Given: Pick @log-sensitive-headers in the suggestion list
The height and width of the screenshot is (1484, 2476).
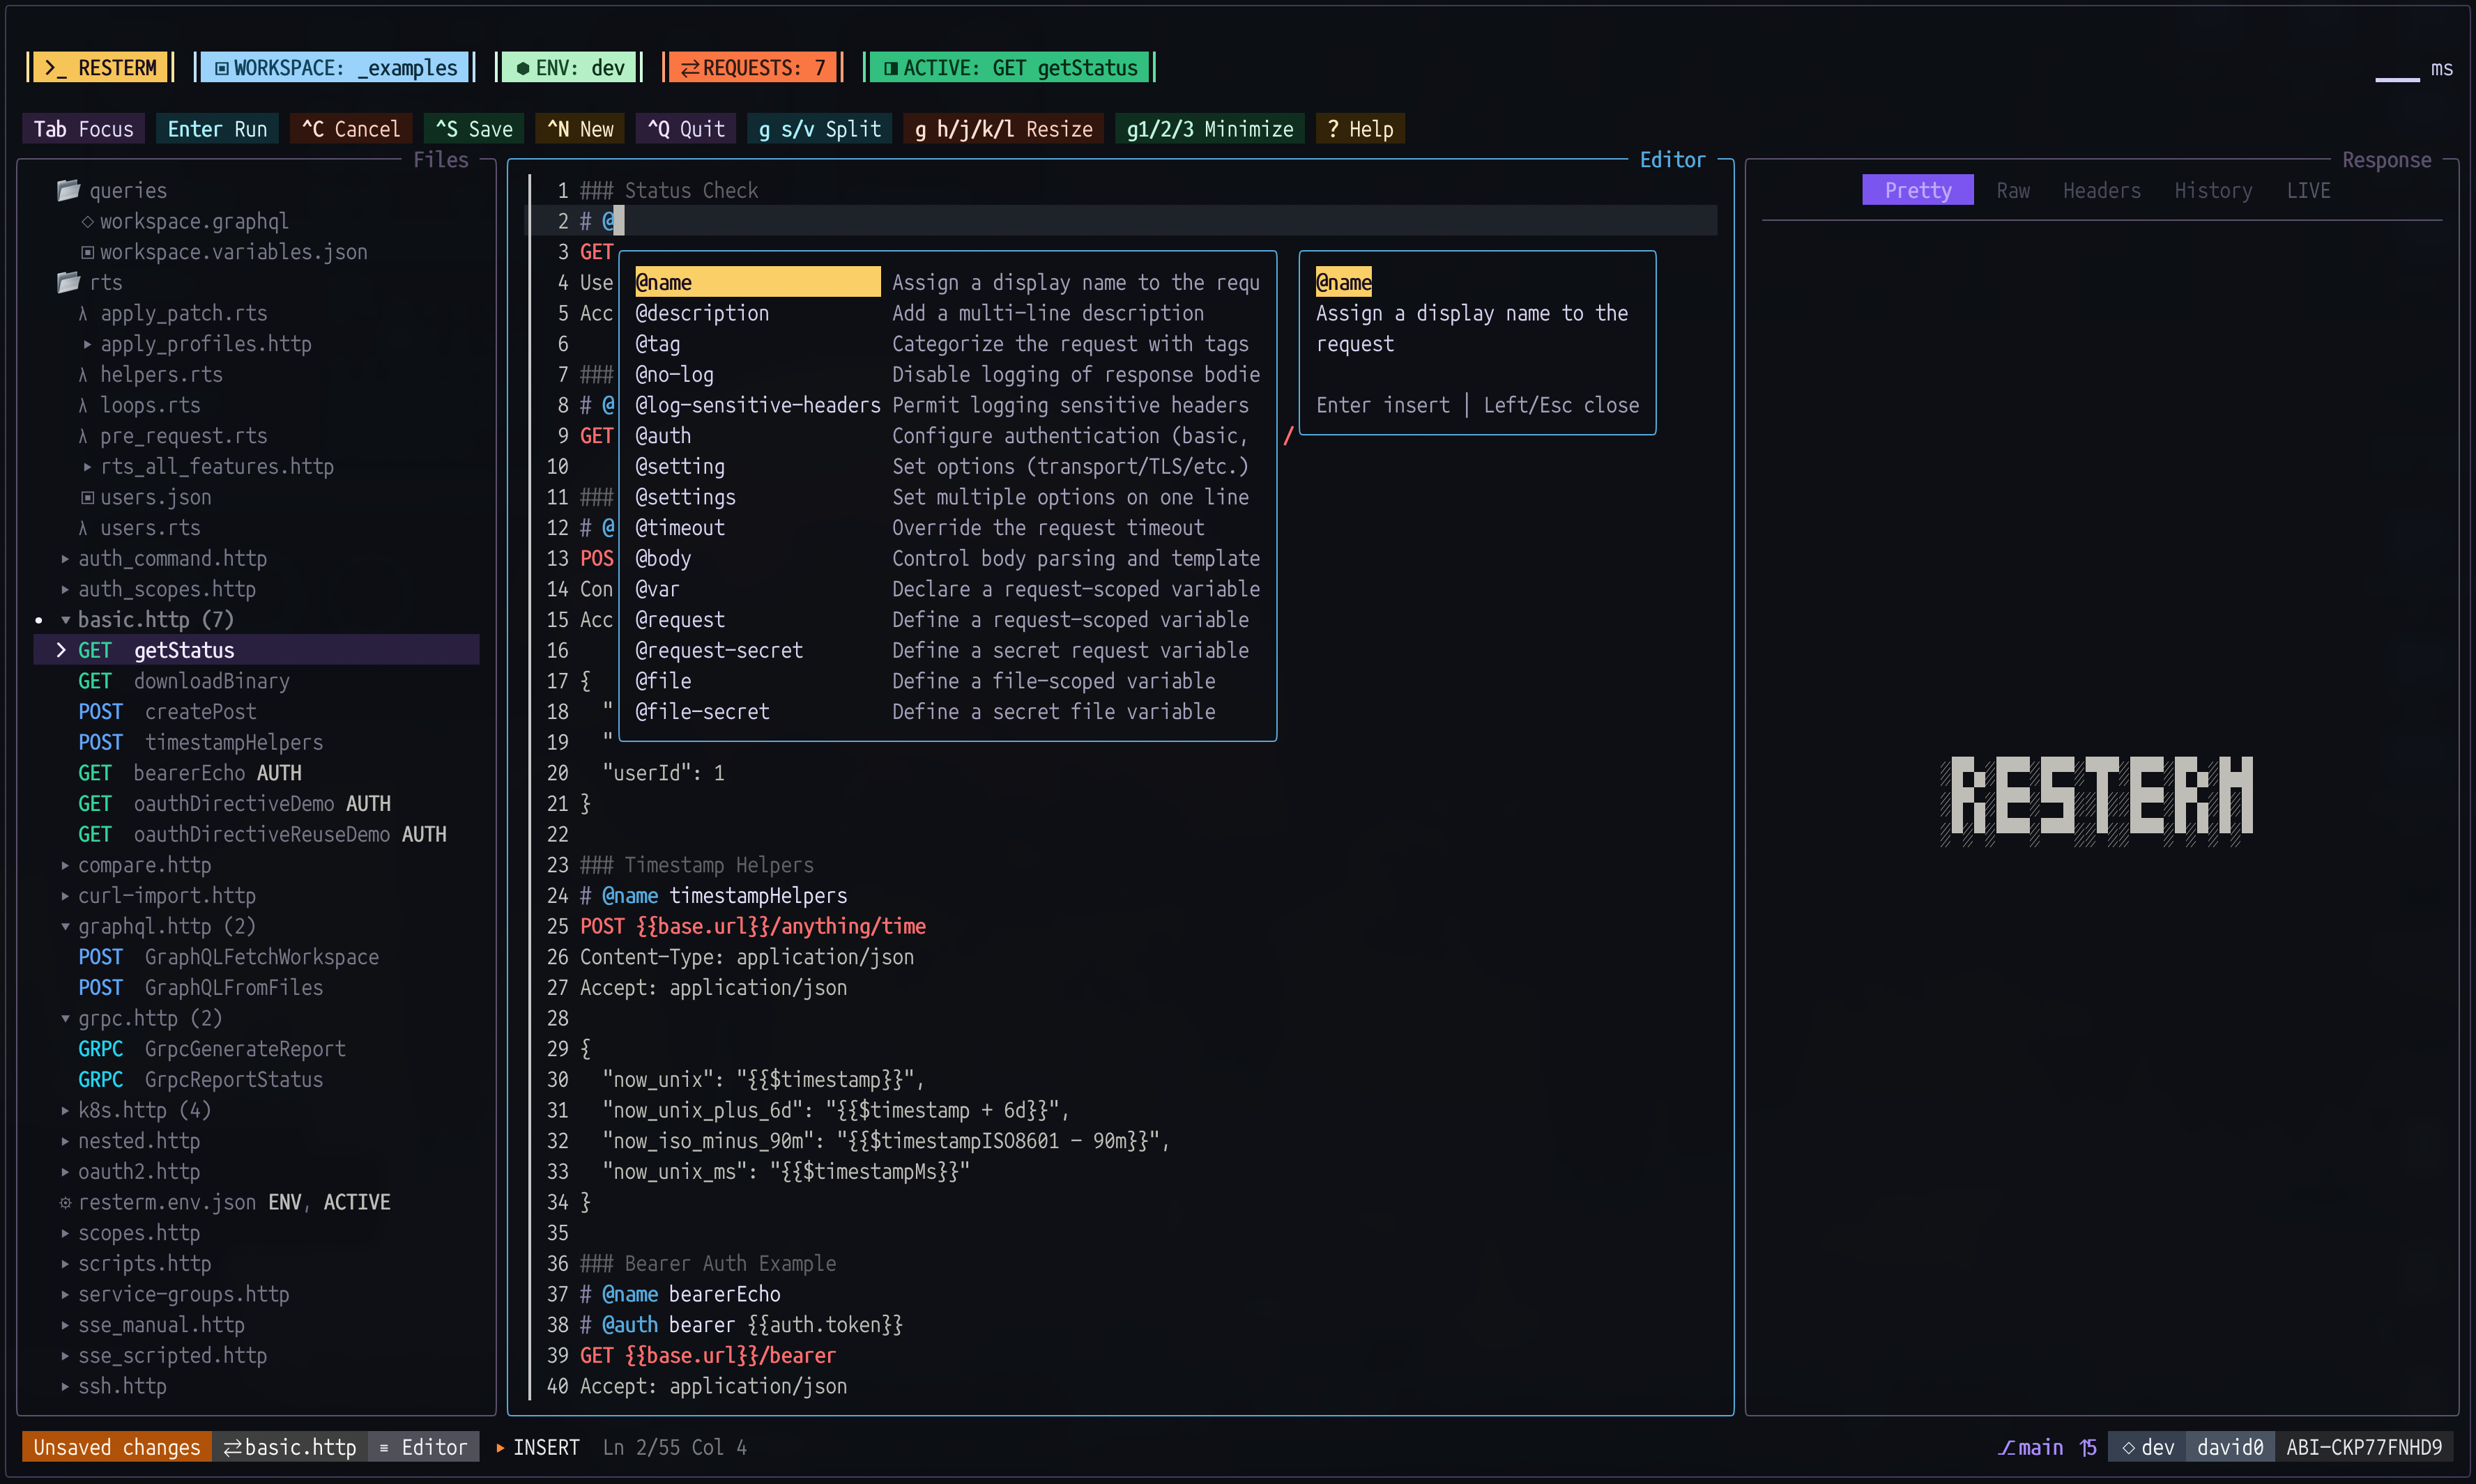Looking at the screenshot, I should pyautogui.click(x=947, y=405).
